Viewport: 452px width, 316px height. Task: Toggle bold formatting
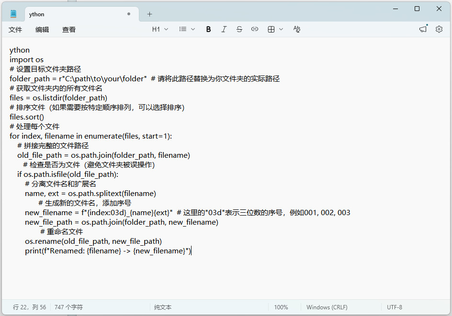click(208, 29)
